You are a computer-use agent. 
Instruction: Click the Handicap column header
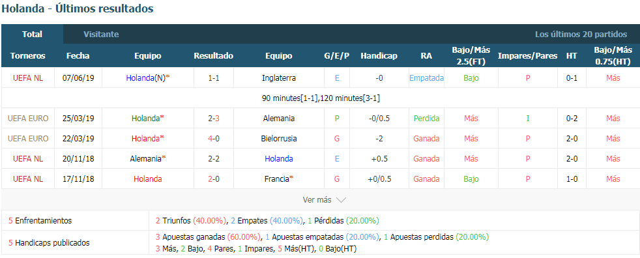[x=379, y=56]
